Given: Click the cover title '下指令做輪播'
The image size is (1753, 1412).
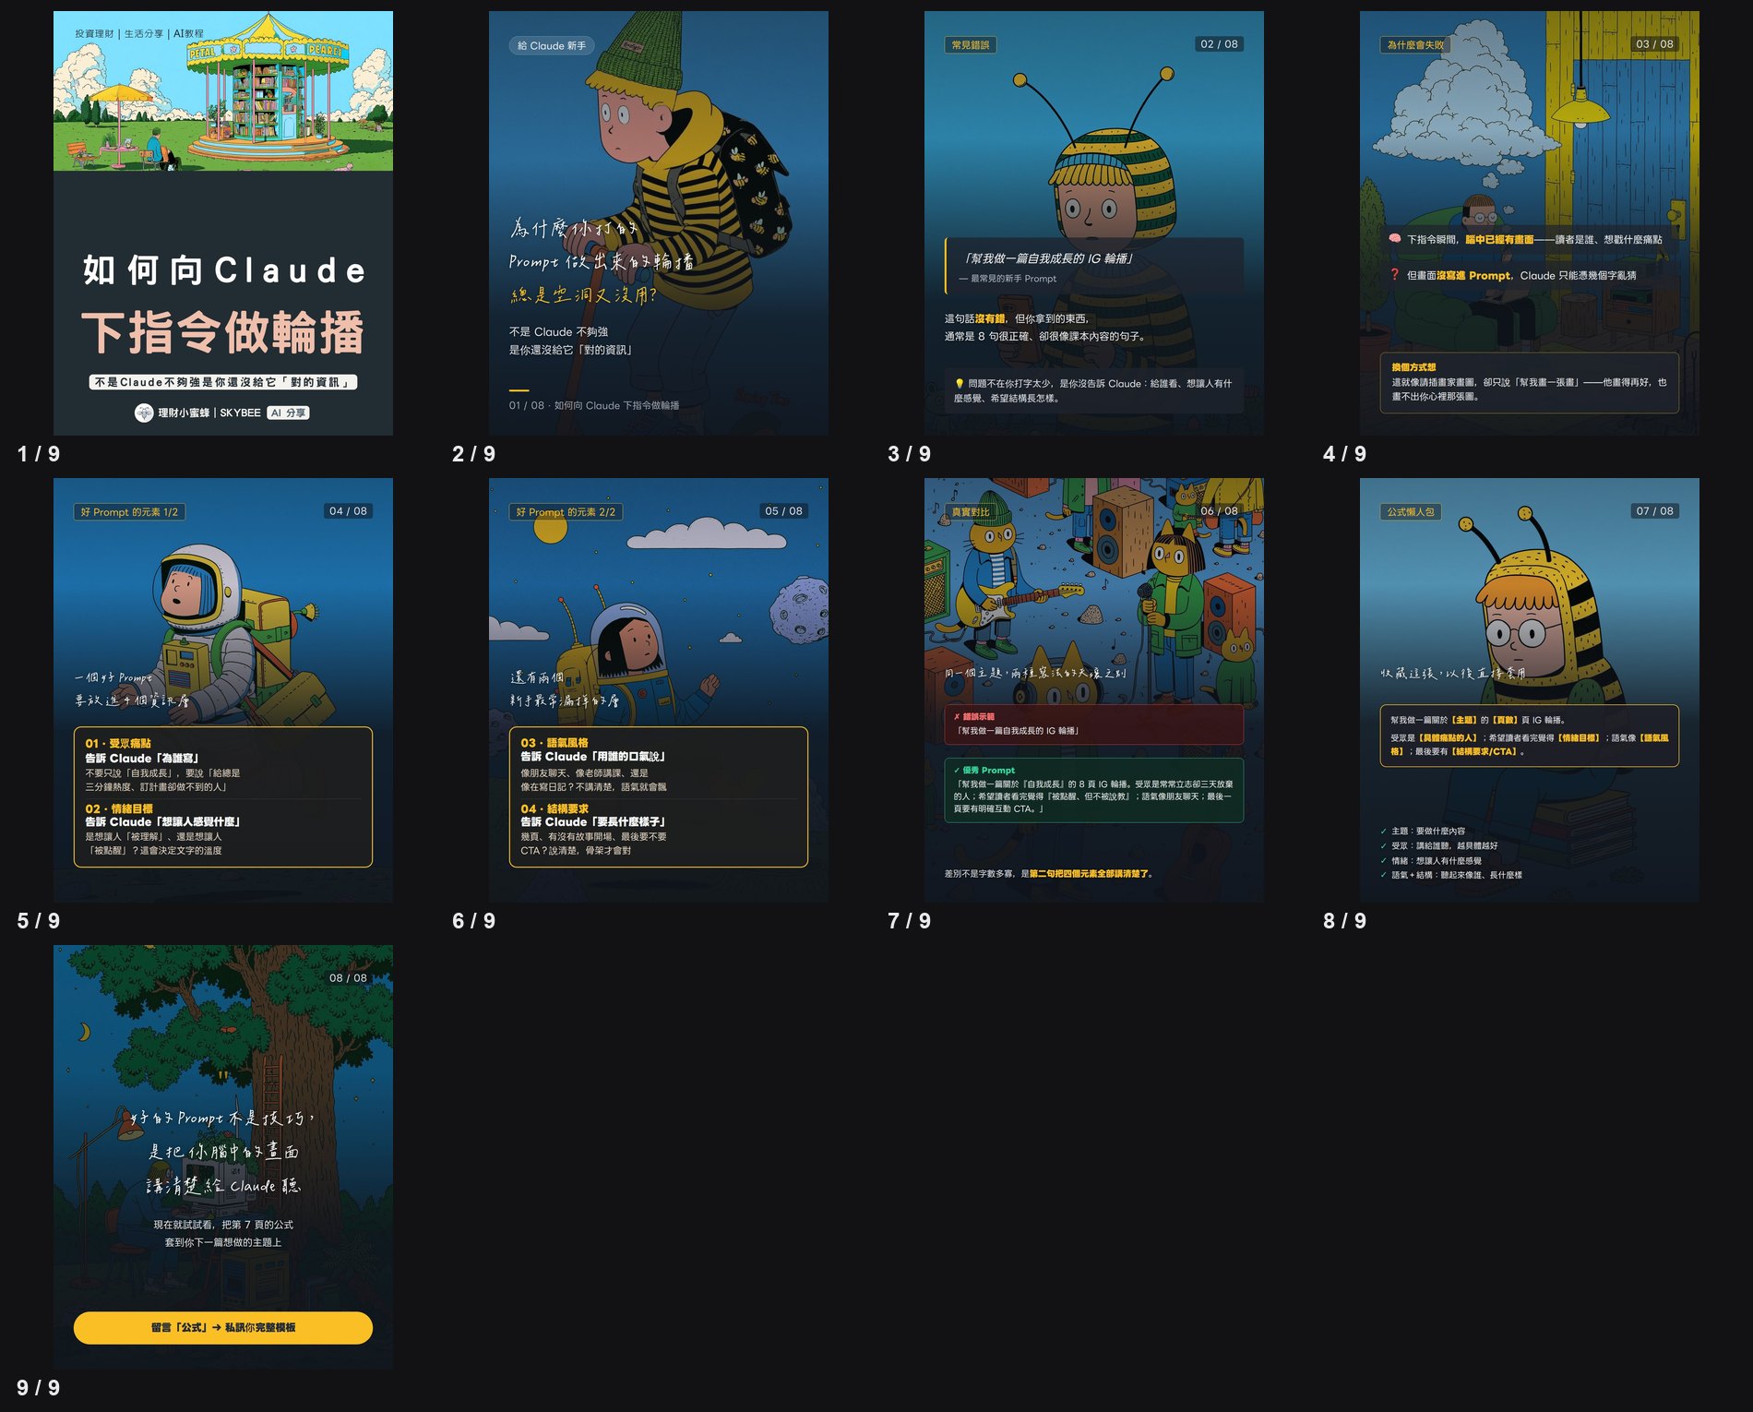Looking at the screenshot, I should pos(223,332).
